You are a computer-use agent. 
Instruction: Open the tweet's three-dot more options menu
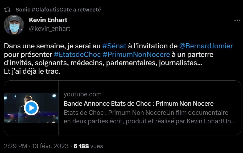tap(237, 20)
